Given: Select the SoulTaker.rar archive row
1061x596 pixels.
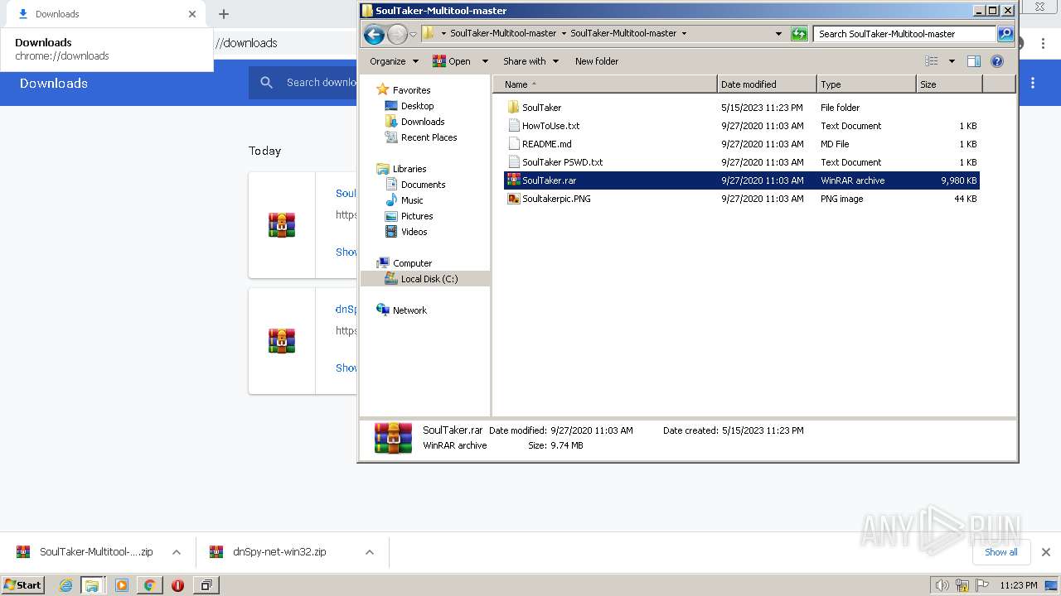Looking at the screenshot, I should (742, 180).
